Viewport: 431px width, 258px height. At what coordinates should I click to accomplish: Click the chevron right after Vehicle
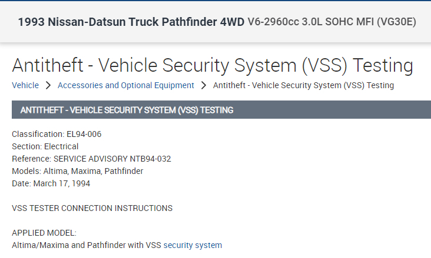click(48, 85)
